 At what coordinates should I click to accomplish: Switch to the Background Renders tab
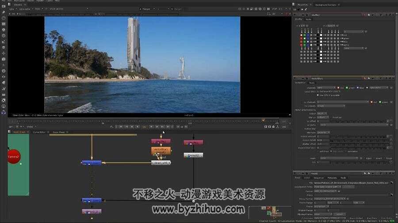tap(325, 5)
